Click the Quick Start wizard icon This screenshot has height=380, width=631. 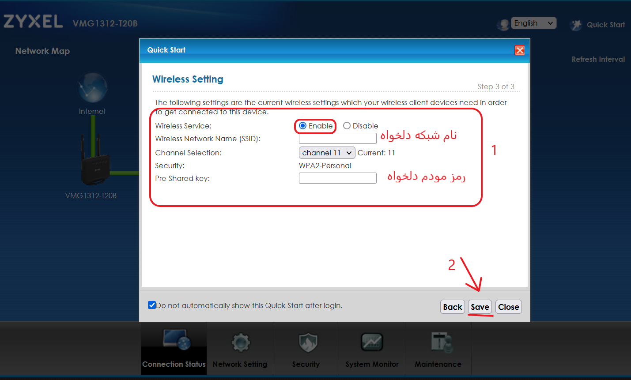576,25
